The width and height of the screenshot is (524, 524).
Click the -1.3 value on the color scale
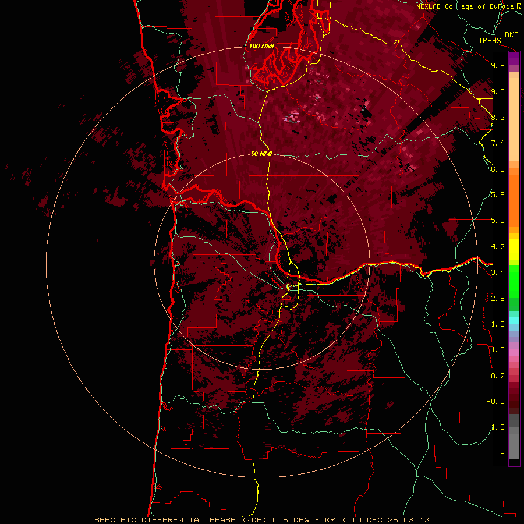[x=495, y=427]
